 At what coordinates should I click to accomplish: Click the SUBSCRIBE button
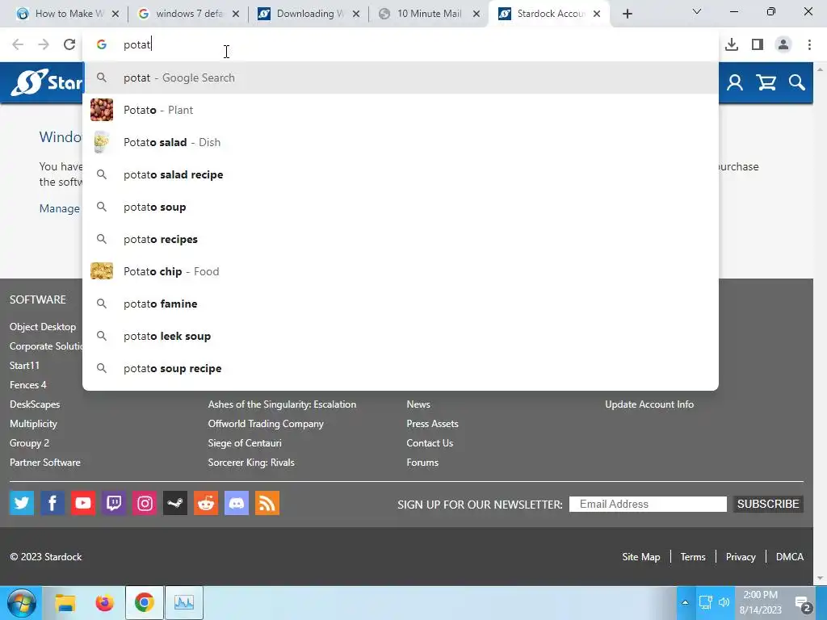768,504
